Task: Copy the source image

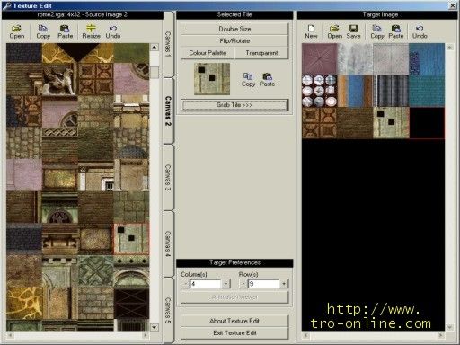Action: [43, 31]
